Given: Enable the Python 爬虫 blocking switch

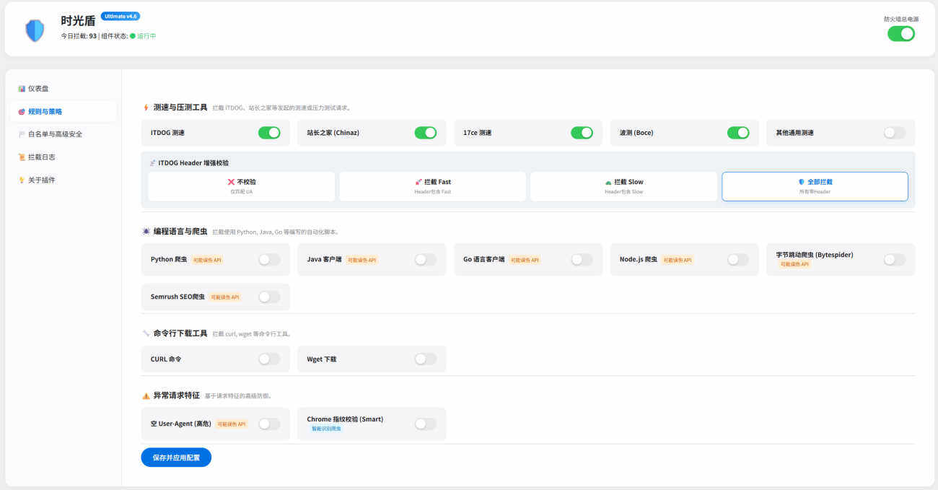Looking at the screenshot, I should click(269, 260).
